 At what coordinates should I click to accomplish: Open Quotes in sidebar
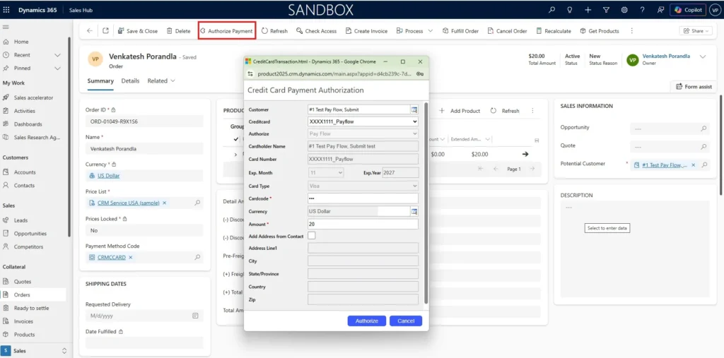(22, 282)
